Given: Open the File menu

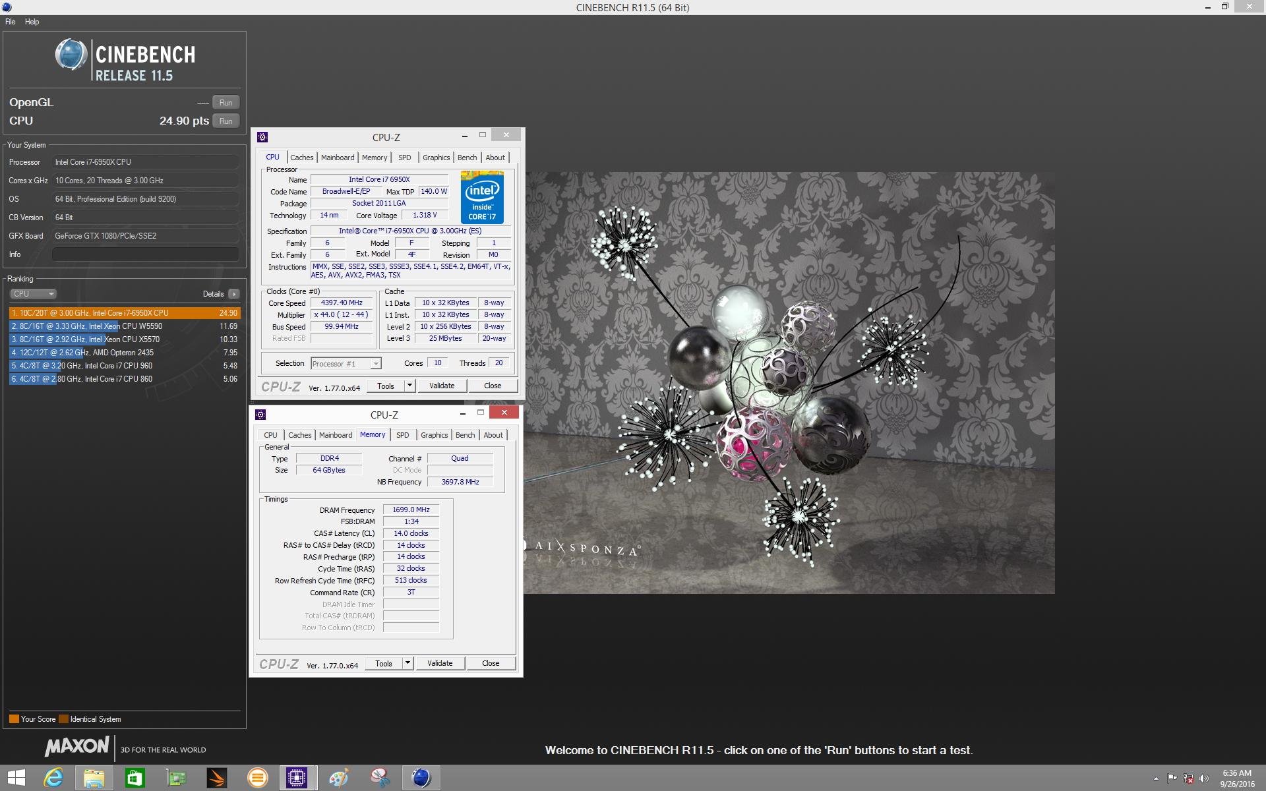Looking at the screenshot, I should click(11, 22).
